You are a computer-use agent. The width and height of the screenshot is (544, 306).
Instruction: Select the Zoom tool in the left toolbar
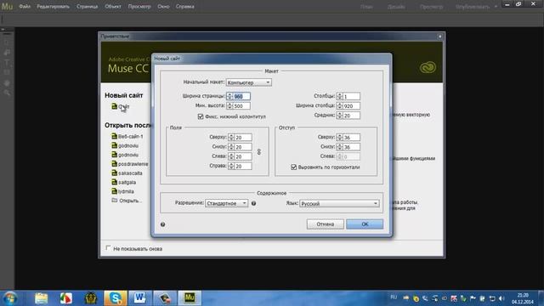(7, 93)
